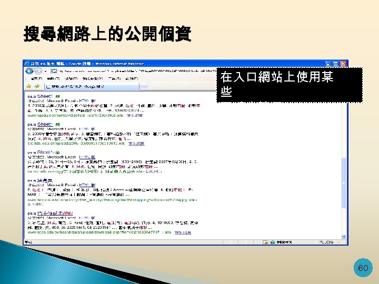This screenshot has width=379, height=284.
Task: Open the fourth result title in Chinese
Action: pyautogui.click(x=45, y=180)
